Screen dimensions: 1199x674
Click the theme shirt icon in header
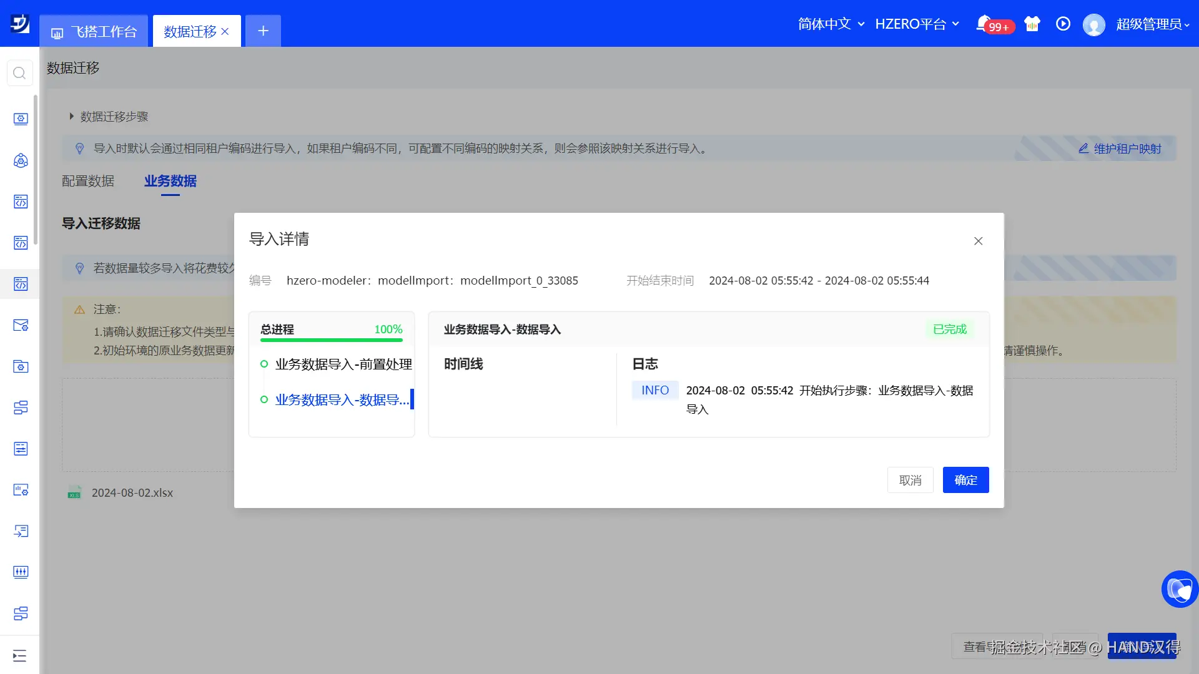[x=1032, y=24]
